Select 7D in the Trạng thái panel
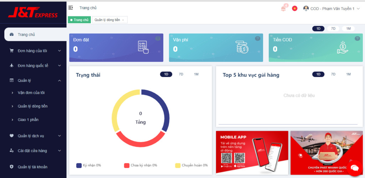 coord(181,74)
